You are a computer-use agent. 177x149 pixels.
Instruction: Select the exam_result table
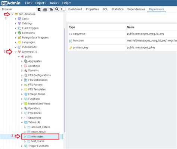point(38,132)
